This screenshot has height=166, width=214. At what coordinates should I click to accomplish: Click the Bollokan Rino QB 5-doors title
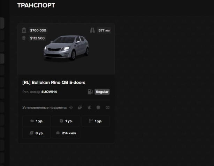[54, 83]
